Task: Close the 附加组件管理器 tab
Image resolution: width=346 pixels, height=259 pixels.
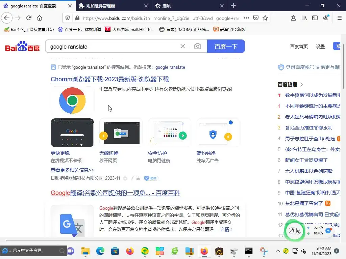Action: 146,6
